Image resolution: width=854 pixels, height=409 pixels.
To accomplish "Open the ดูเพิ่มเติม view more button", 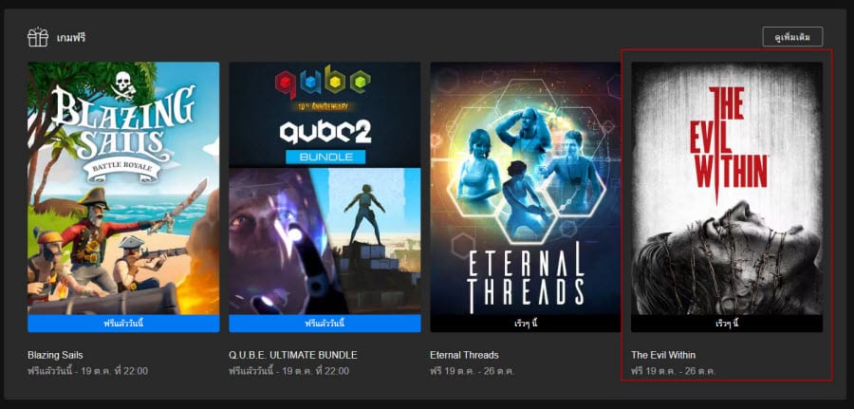I will 792,36.
